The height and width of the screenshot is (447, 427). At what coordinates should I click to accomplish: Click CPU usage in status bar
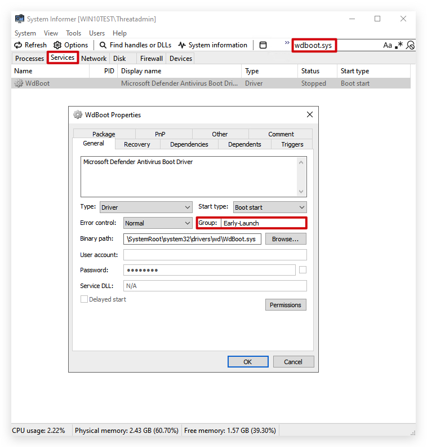tap(38, 431)
